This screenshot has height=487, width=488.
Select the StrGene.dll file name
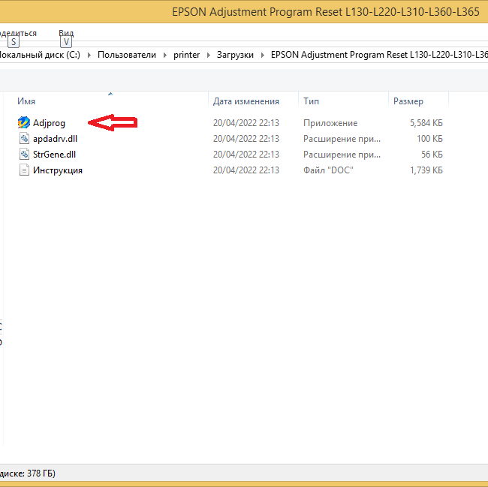[x=55, y=155]
